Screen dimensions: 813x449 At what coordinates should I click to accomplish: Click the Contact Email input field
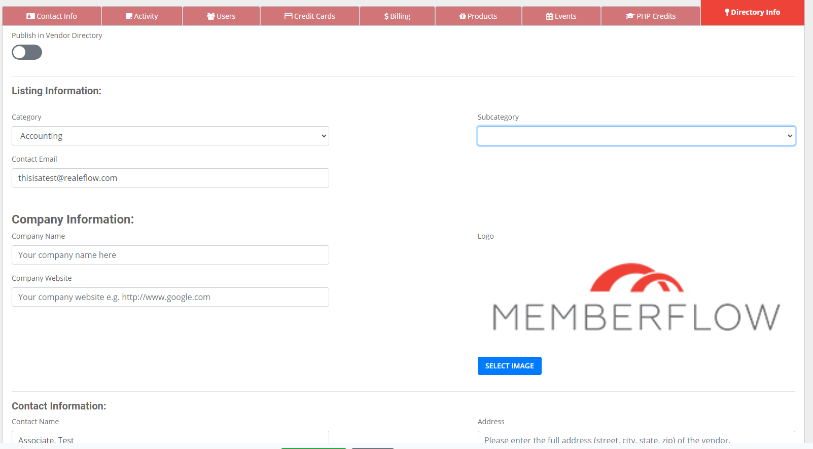tap(170, 178)
